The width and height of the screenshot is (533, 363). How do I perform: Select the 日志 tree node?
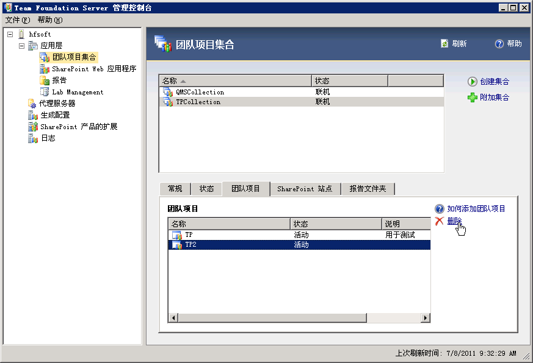pyautogui.click(x=48, y=138)
